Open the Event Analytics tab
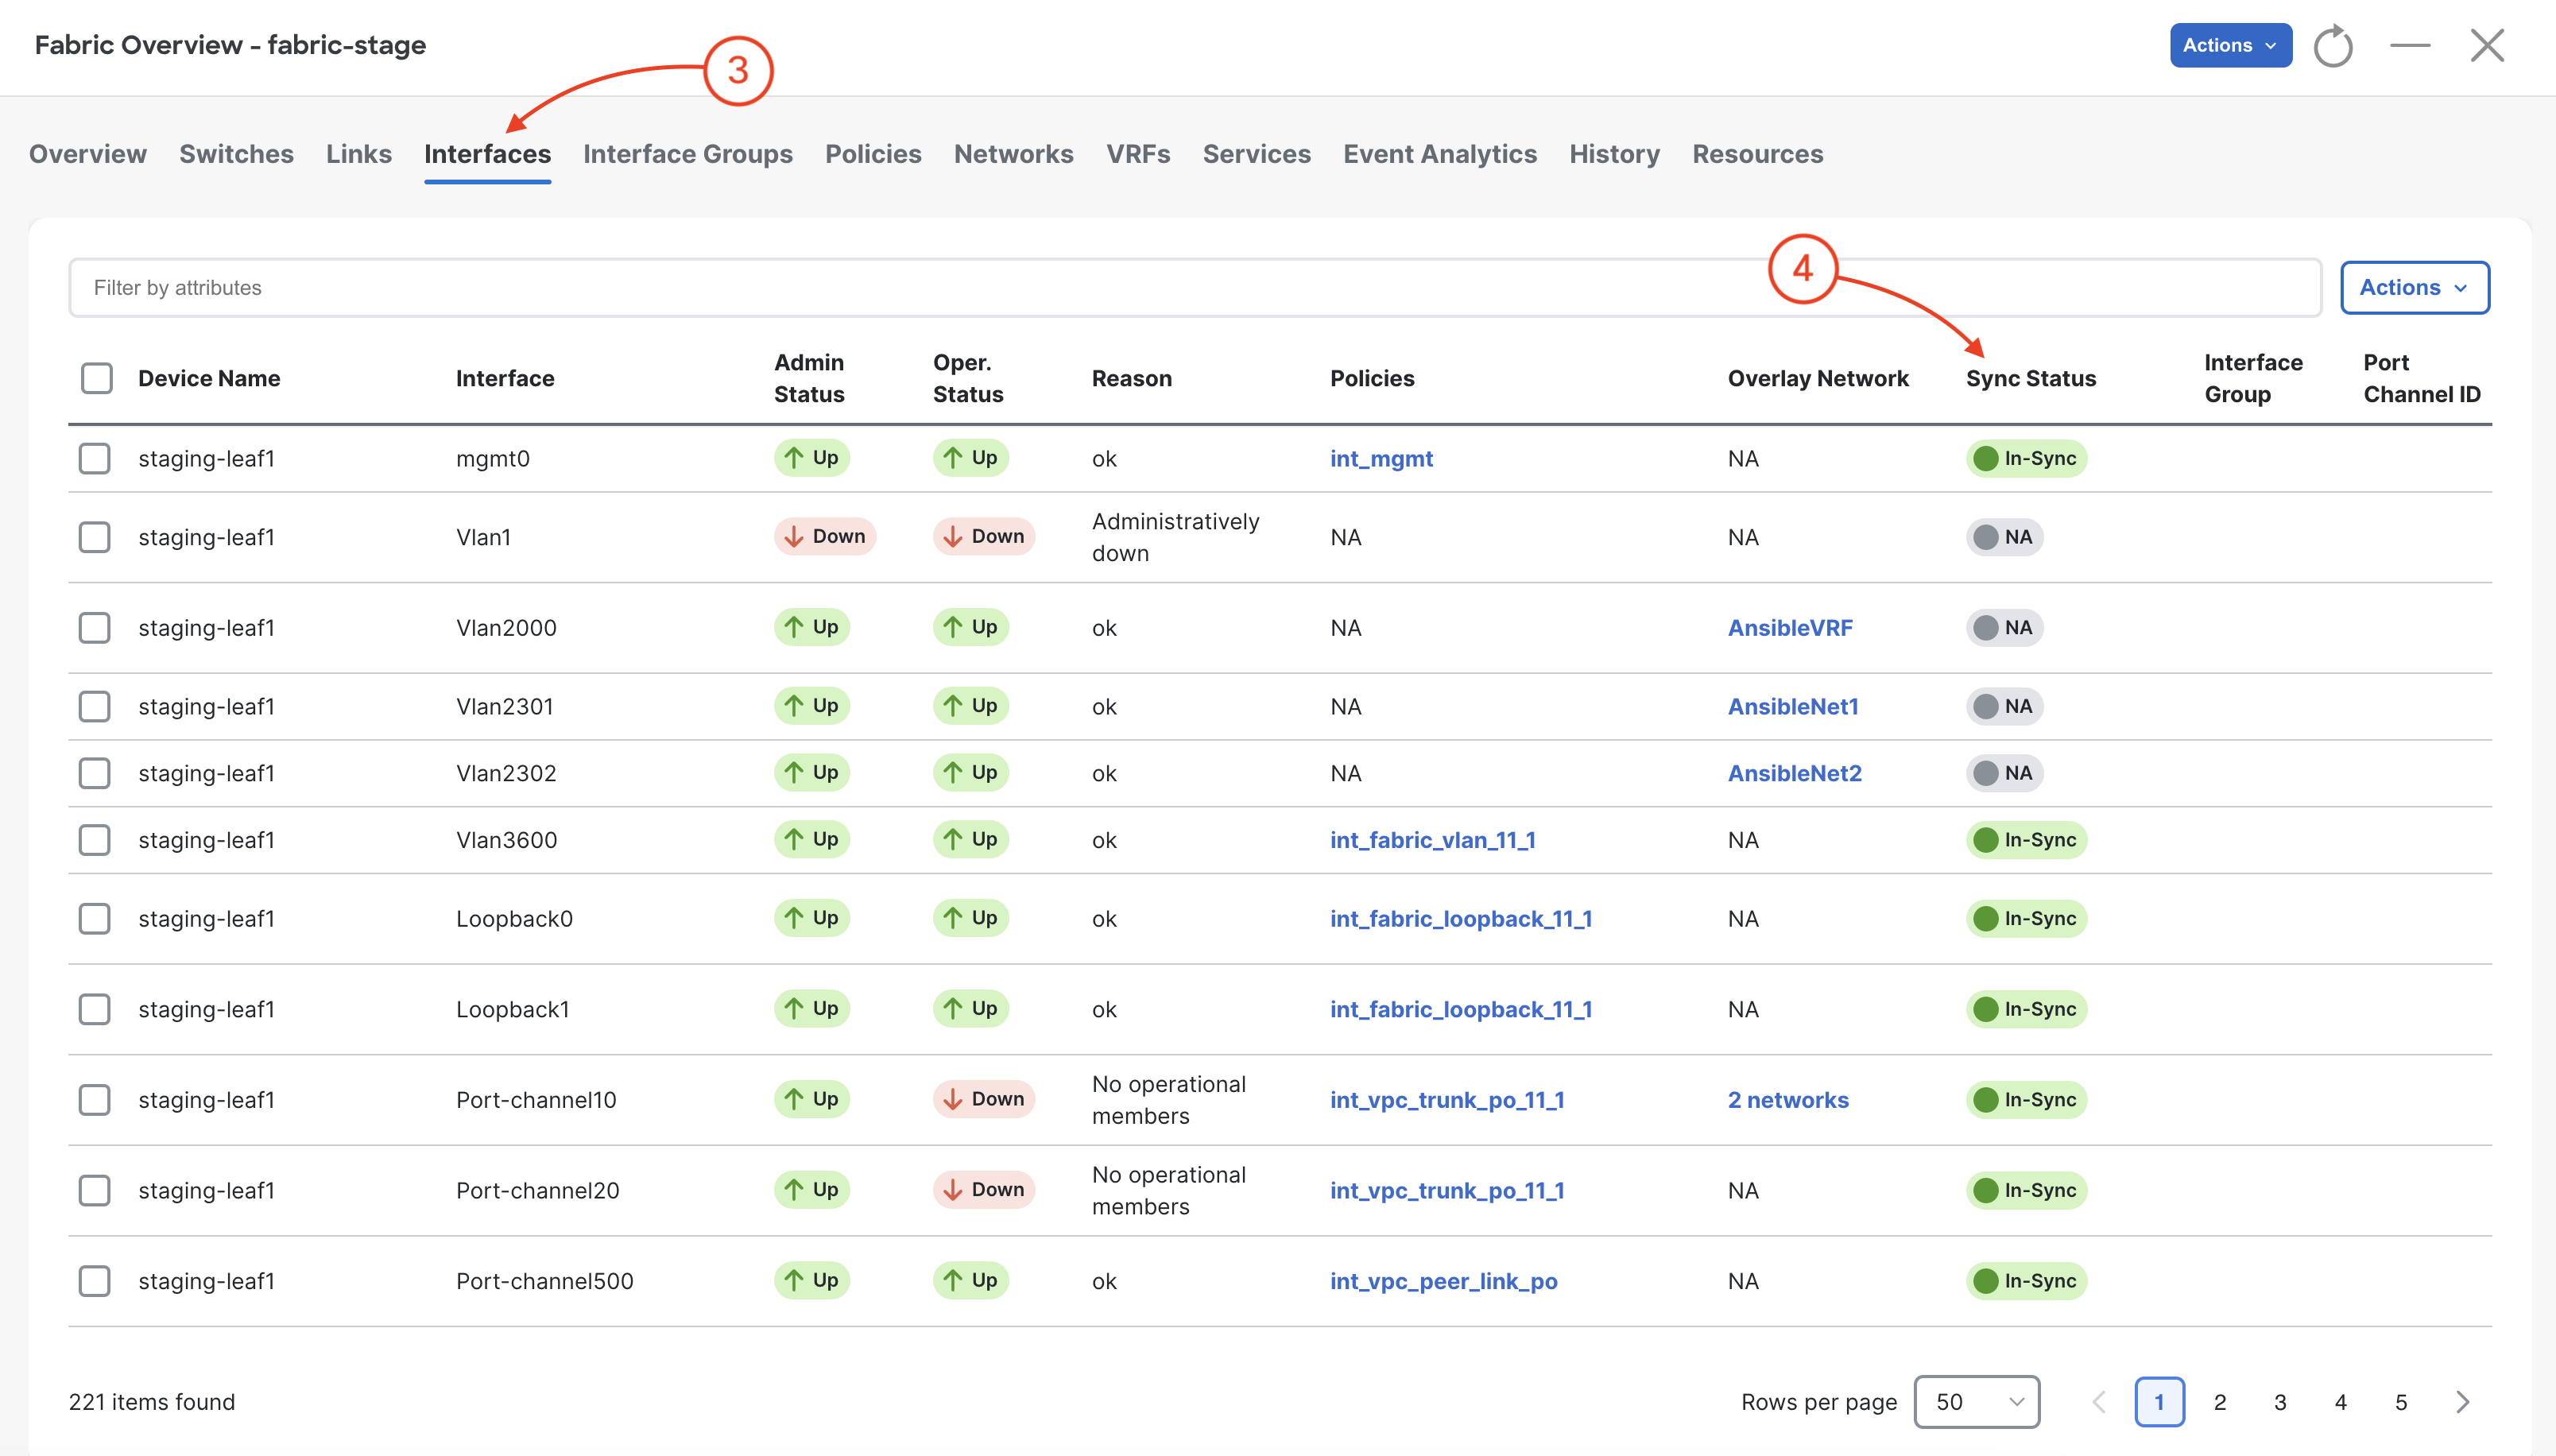2556x1456 pixels. tap(1440, 154)
